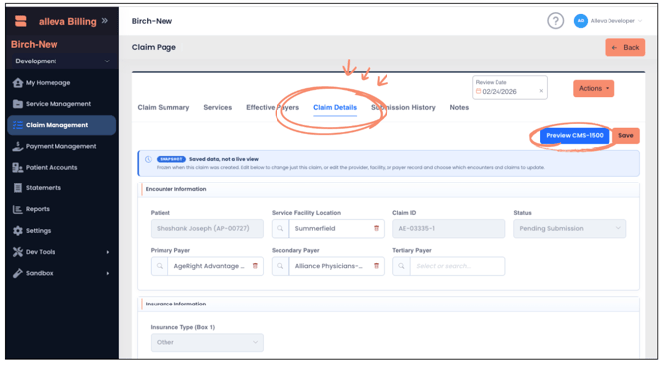The width and height of the screenshot is (664, 366).
Task: Click the Service Management folder icon
Action: coord(18,104)
